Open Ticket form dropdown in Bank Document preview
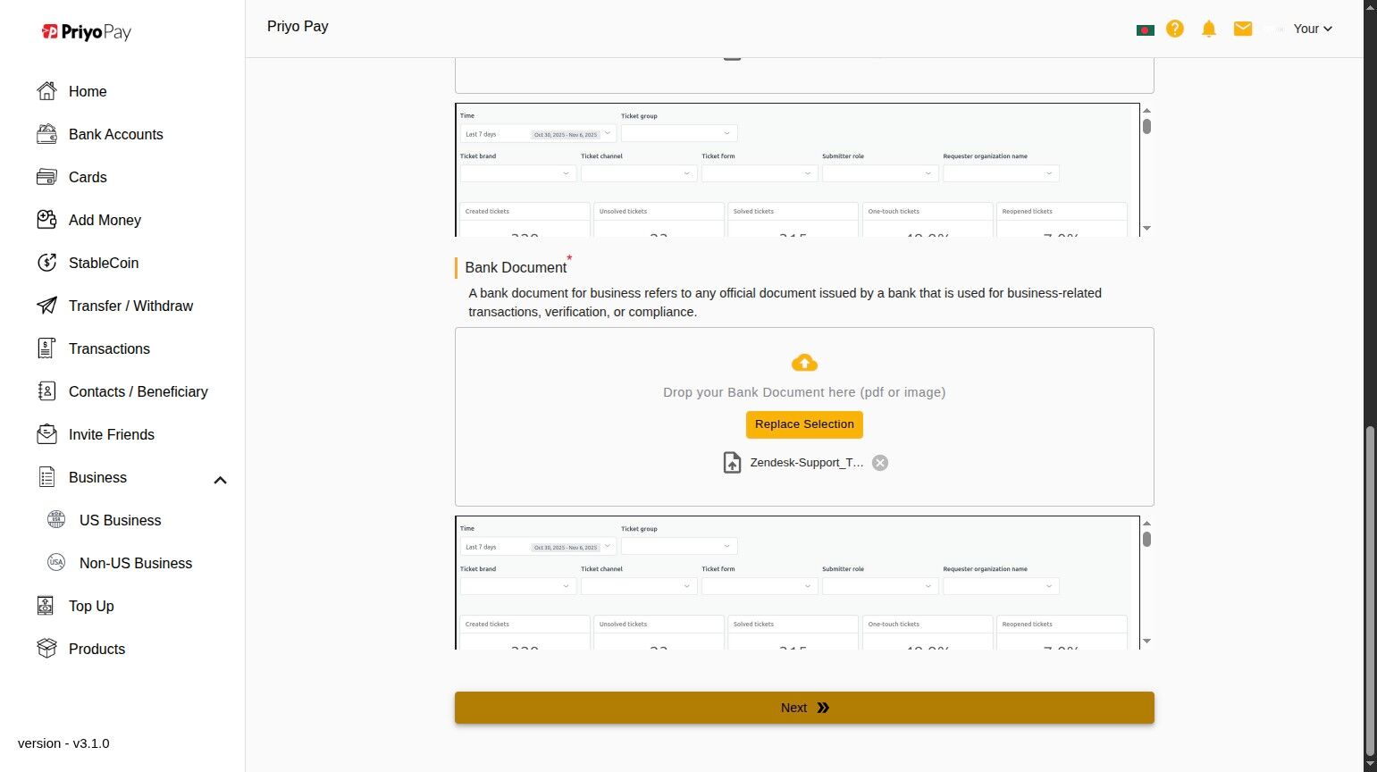 tap(760, 586)
